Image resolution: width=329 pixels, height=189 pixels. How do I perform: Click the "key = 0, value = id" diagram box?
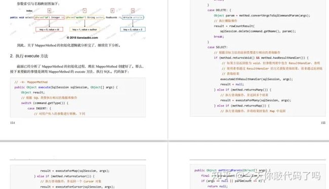(49, 29)
